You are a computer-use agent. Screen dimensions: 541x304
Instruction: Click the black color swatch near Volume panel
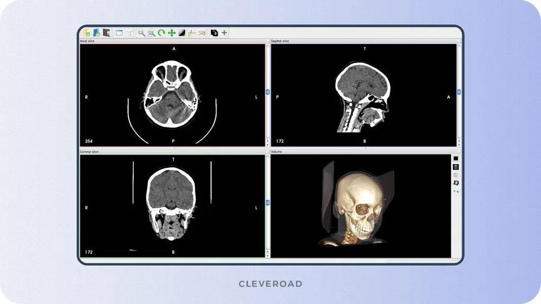(455, 159)
